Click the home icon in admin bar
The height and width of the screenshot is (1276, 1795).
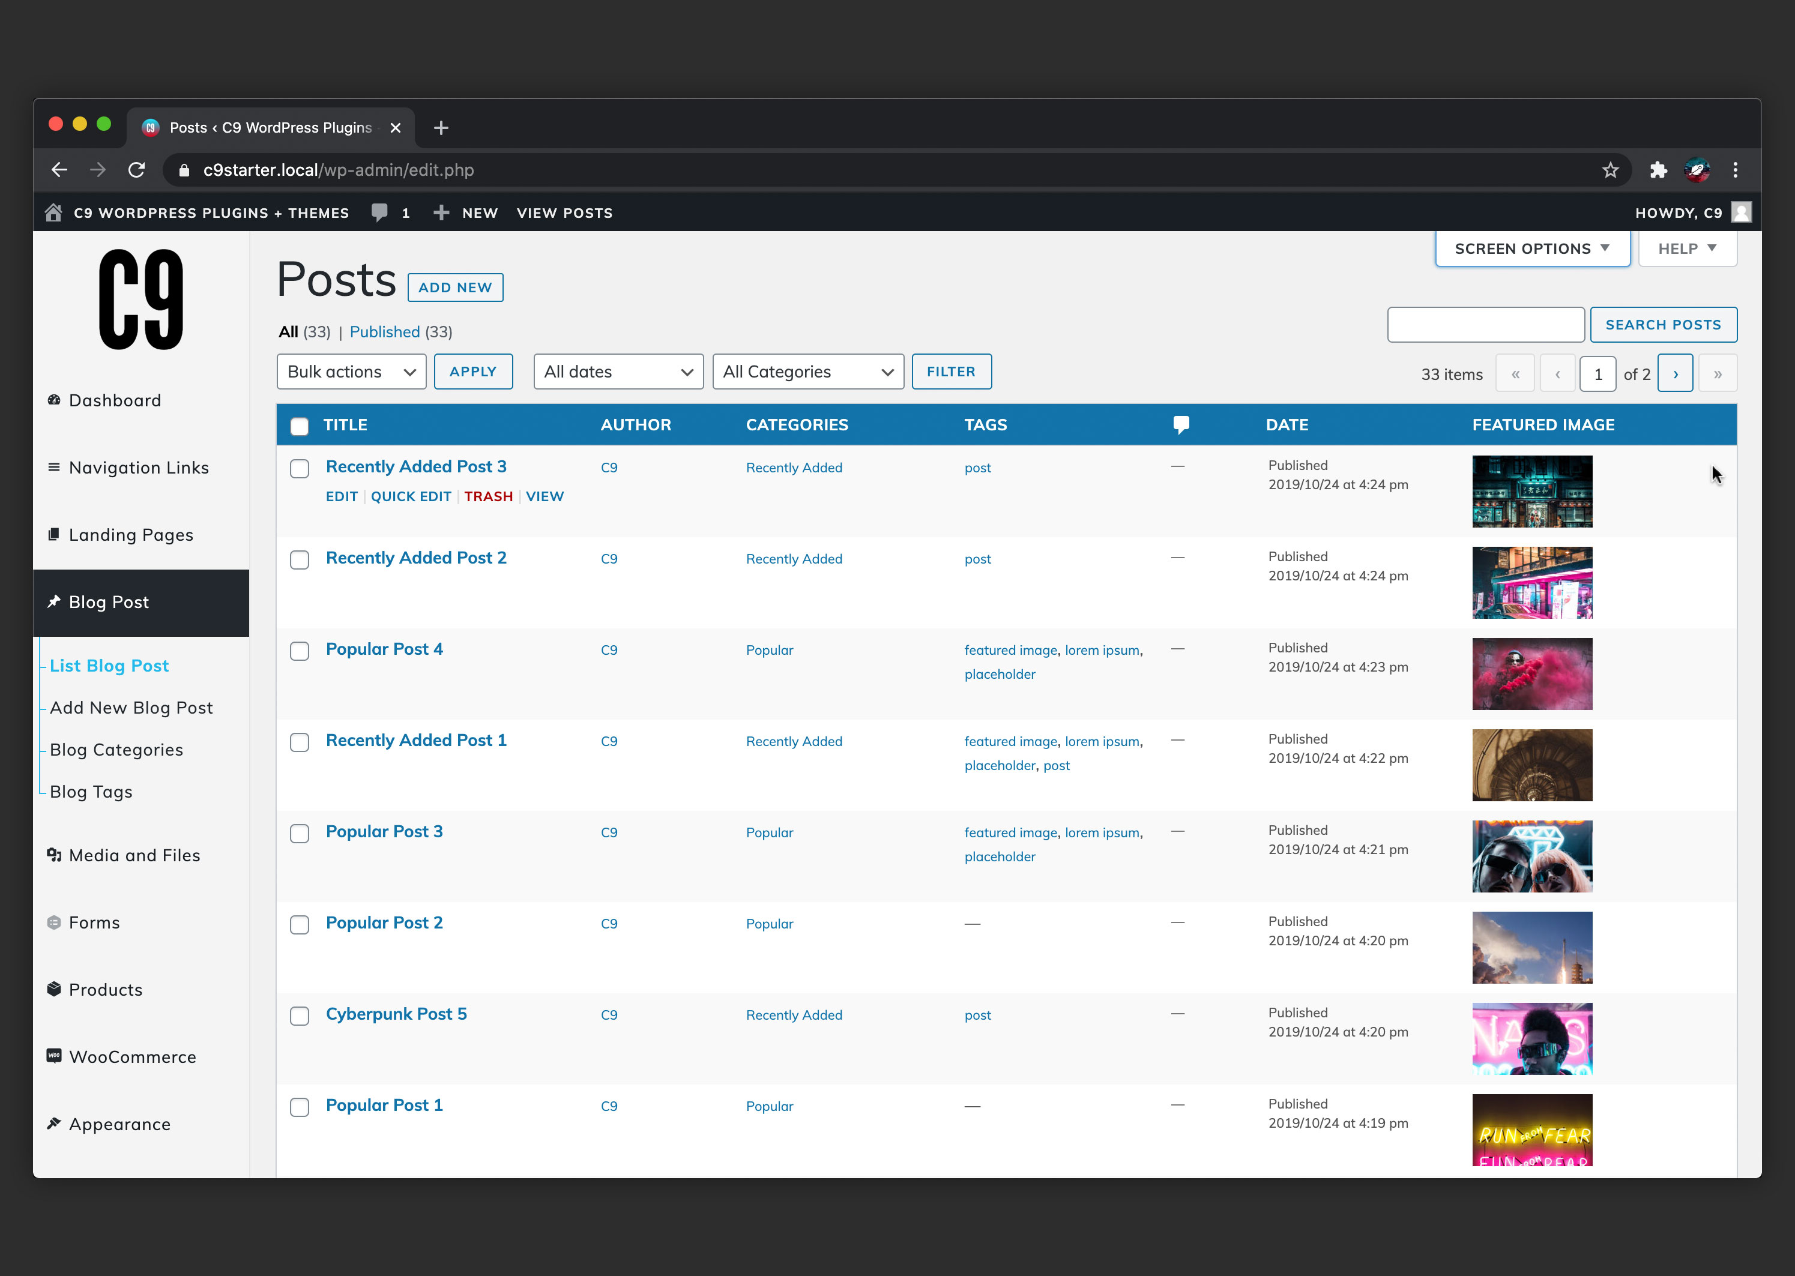click(53, 213)
